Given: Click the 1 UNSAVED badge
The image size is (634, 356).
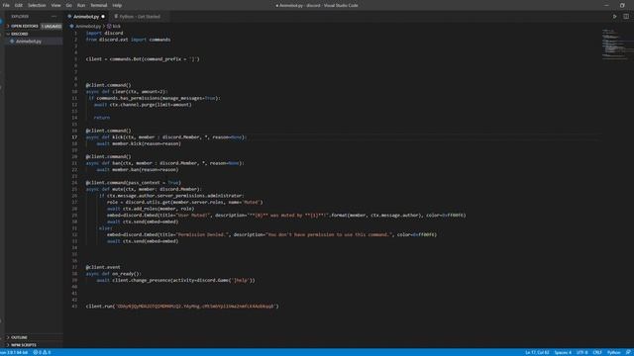Looking at the screenshot, I should coord(52,27).
